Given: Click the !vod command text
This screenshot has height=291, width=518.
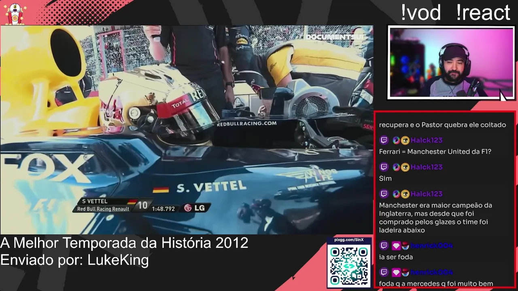Looking at the screenshot, I should coord(421,13).
